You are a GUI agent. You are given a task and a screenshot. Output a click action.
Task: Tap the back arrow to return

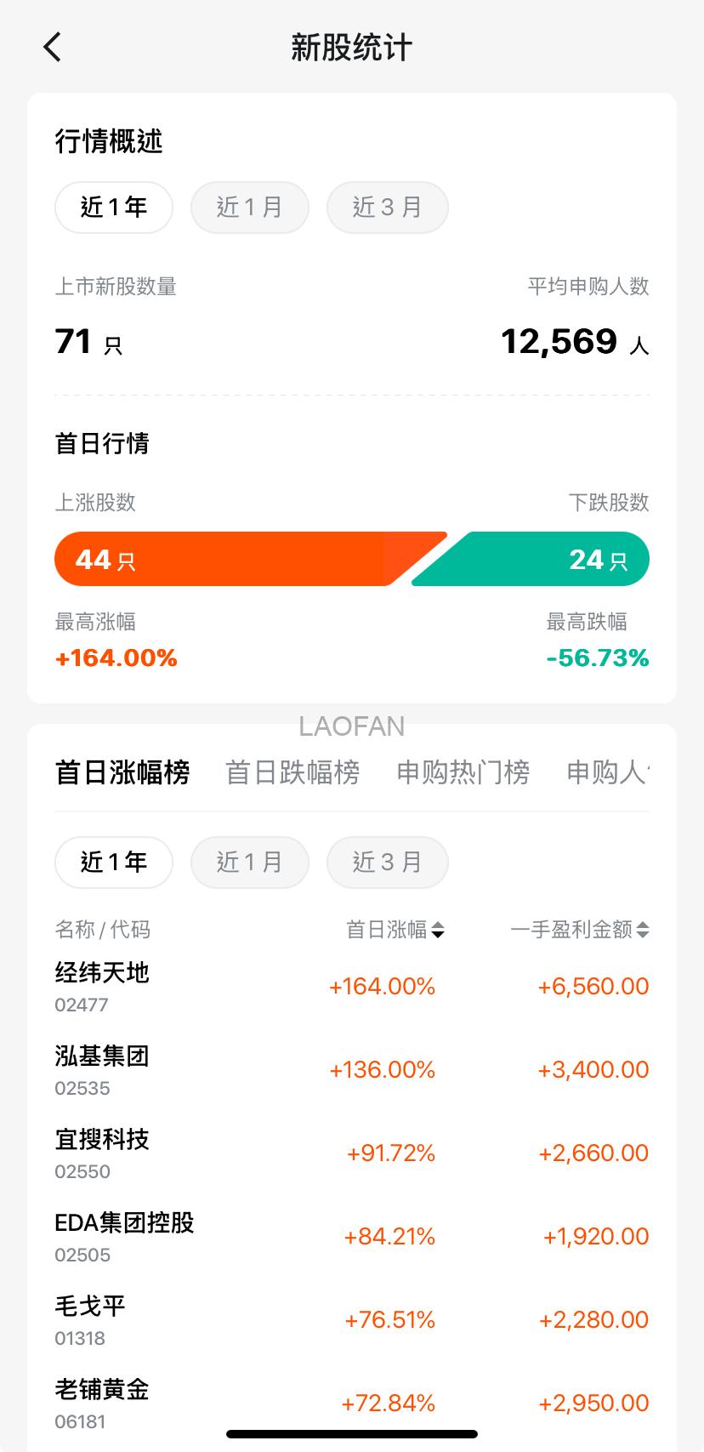click(52, 47)
